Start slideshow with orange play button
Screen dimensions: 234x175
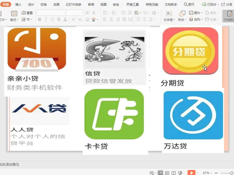pos(191,173)
